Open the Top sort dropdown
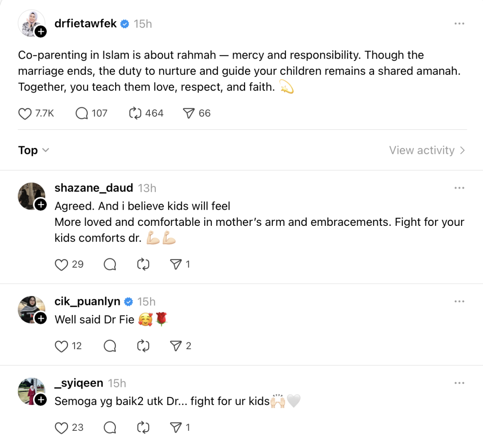The height and width of the screenshot is (438, 483). (34, 150)
